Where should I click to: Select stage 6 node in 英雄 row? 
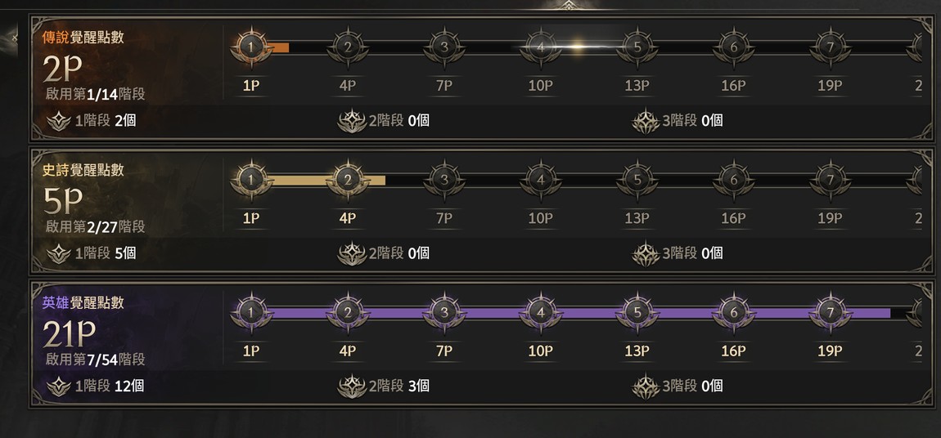click(733, 312)
